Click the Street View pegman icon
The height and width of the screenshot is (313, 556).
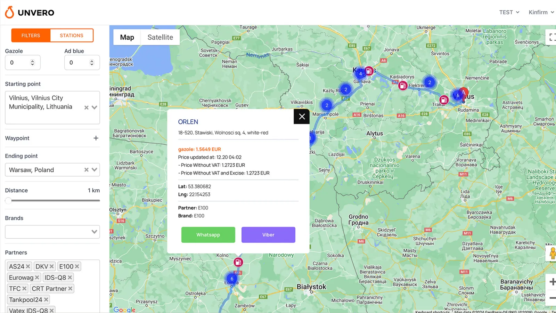pos(552,254)
